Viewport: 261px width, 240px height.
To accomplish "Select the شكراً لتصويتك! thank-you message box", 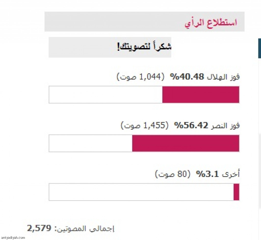I will click(110, 47).
